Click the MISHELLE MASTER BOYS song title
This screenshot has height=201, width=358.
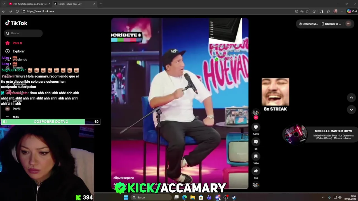coord(333,131)
